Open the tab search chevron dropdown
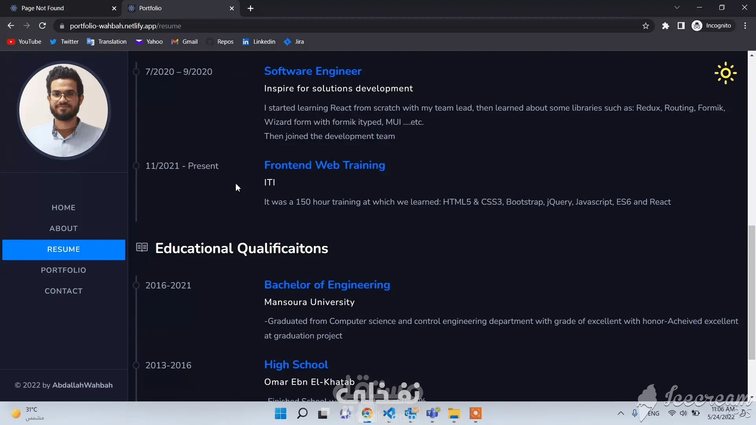Viewport: 756px width, 425px height. point(677,7)
